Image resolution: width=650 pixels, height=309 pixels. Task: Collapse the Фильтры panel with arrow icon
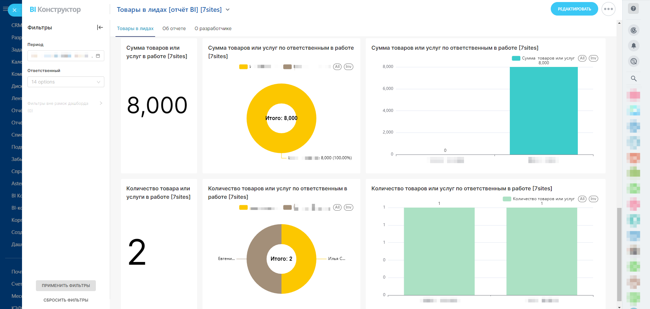(x=100, y=27)
